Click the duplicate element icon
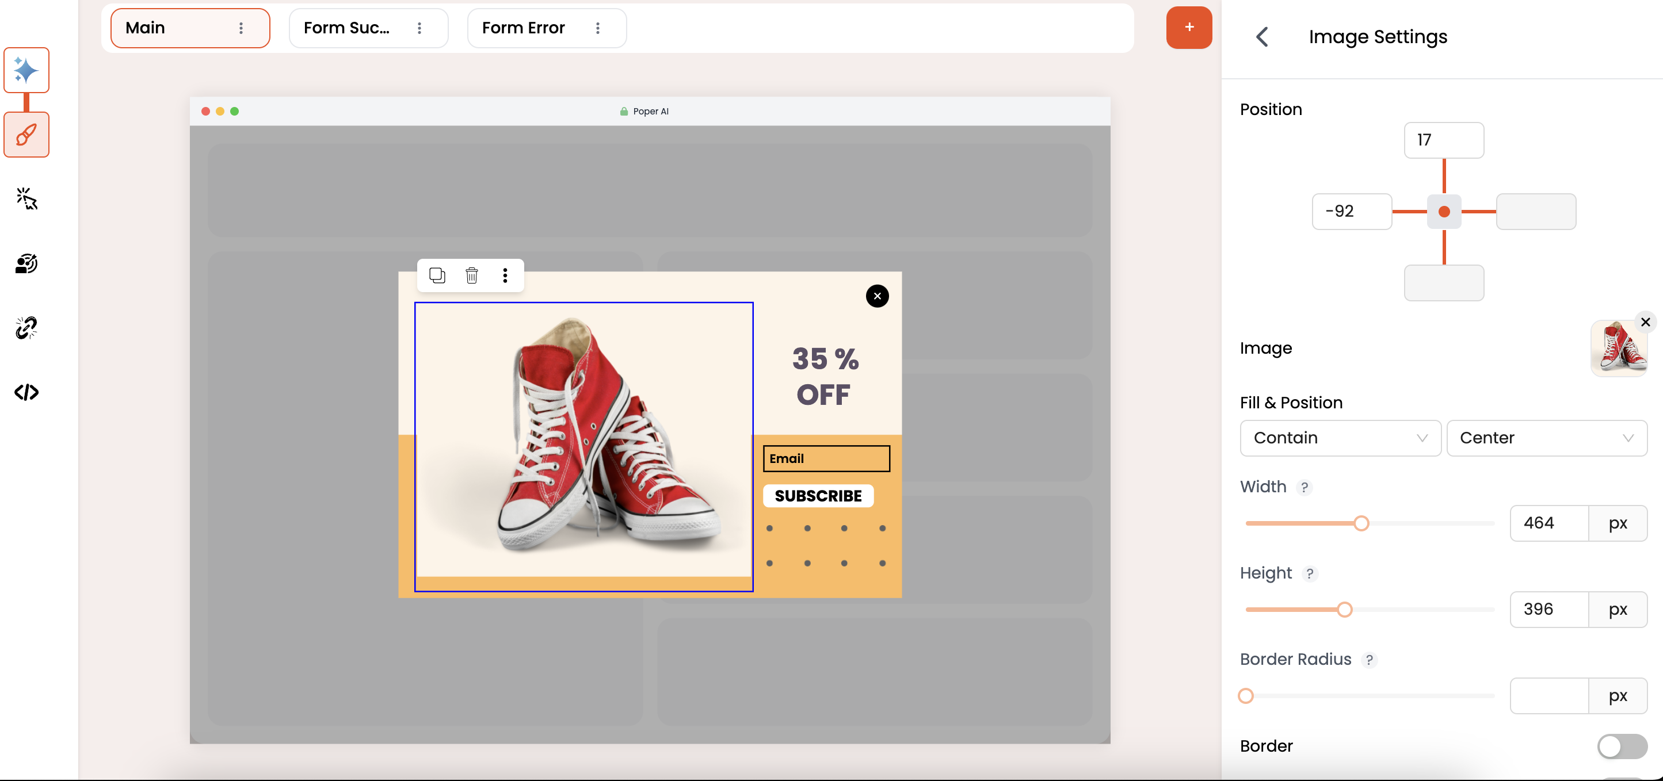The image size is (1663, 781). (436, 275)
